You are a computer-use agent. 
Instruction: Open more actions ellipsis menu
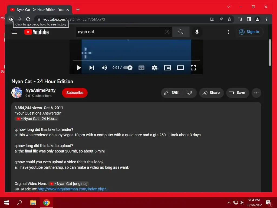(x=256, y=93)
